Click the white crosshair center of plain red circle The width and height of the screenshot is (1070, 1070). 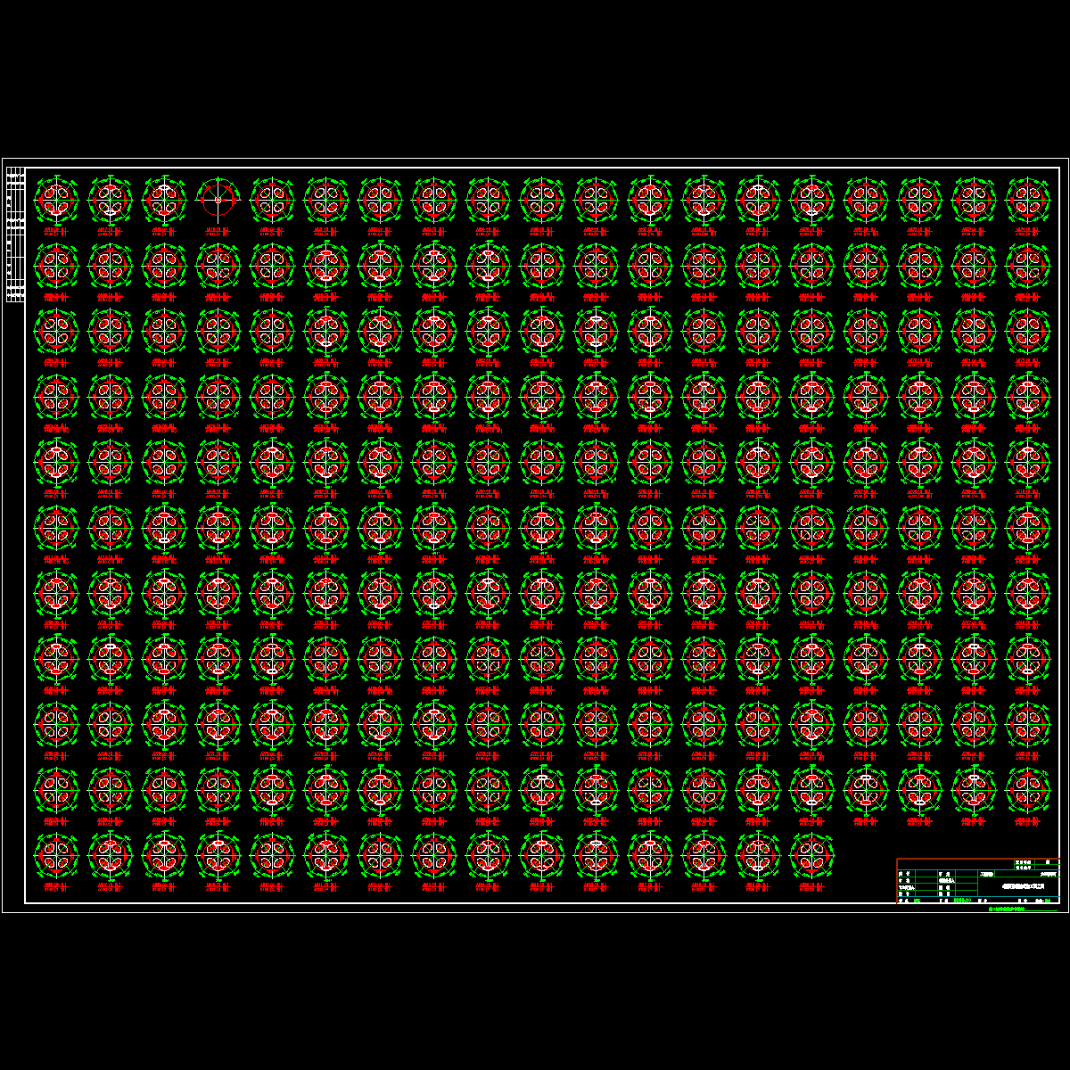[x=218, y=200]
